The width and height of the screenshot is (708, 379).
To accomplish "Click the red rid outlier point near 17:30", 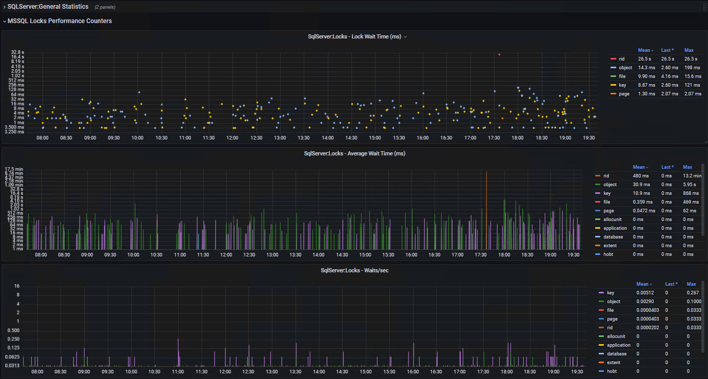I will [499, 54].
